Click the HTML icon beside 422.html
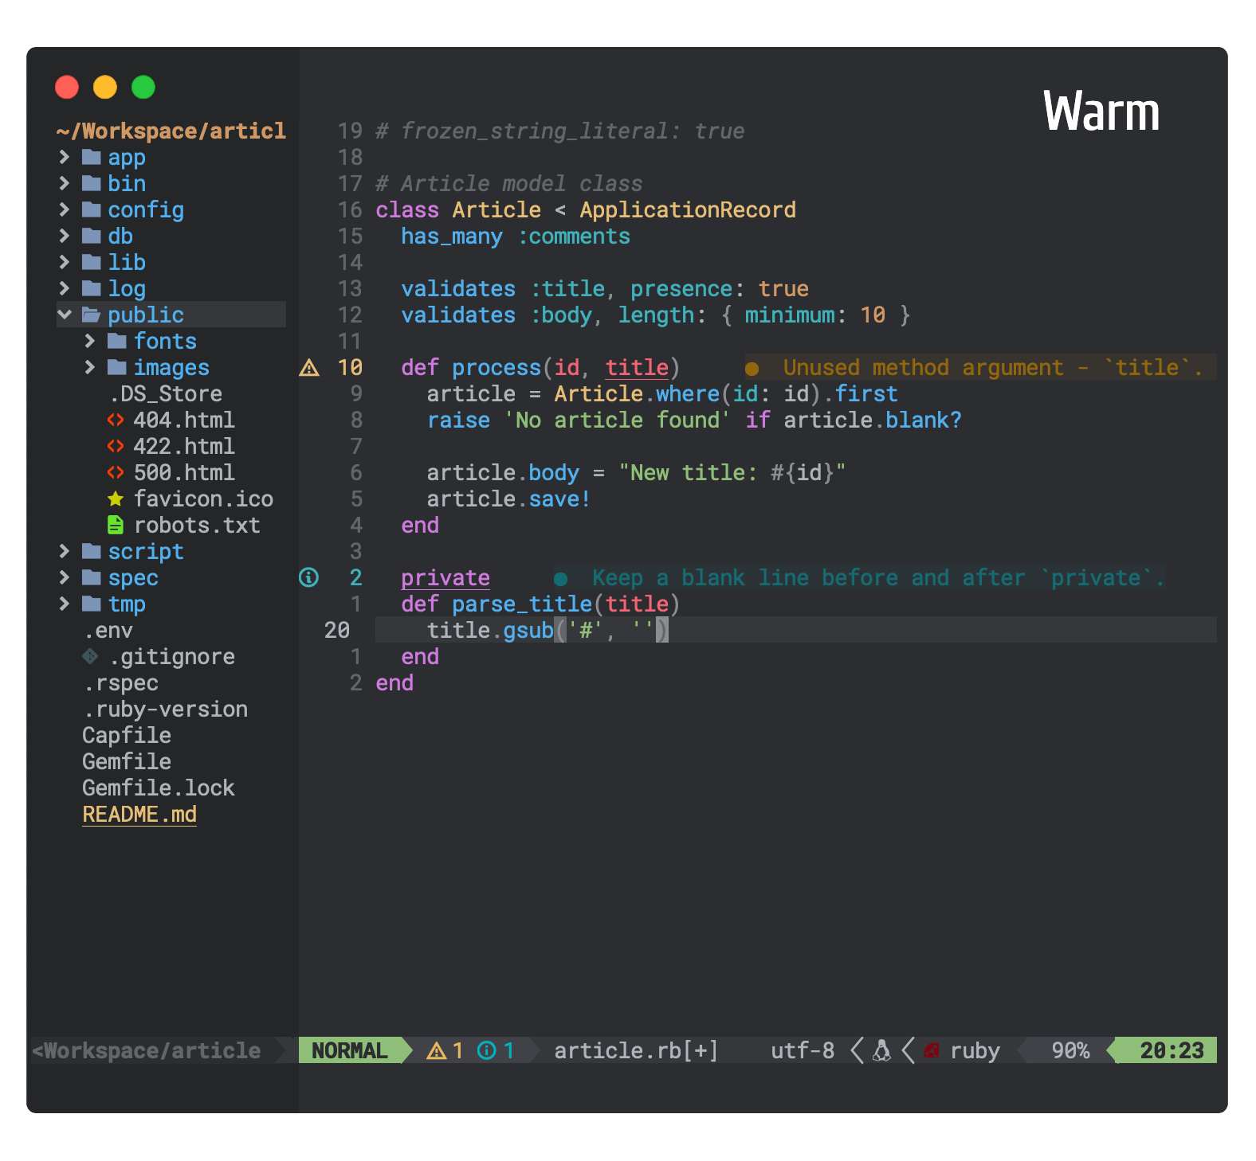This screenshot has width=1256, height=1161. tap(116, 446)
